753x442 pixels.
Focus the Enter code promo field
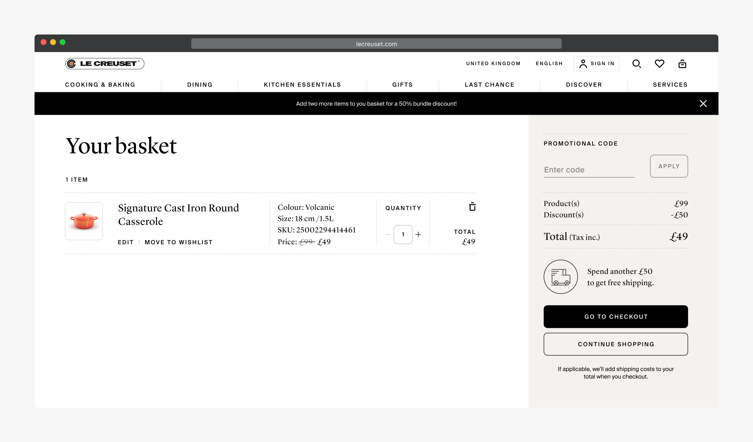click(589, 170)
